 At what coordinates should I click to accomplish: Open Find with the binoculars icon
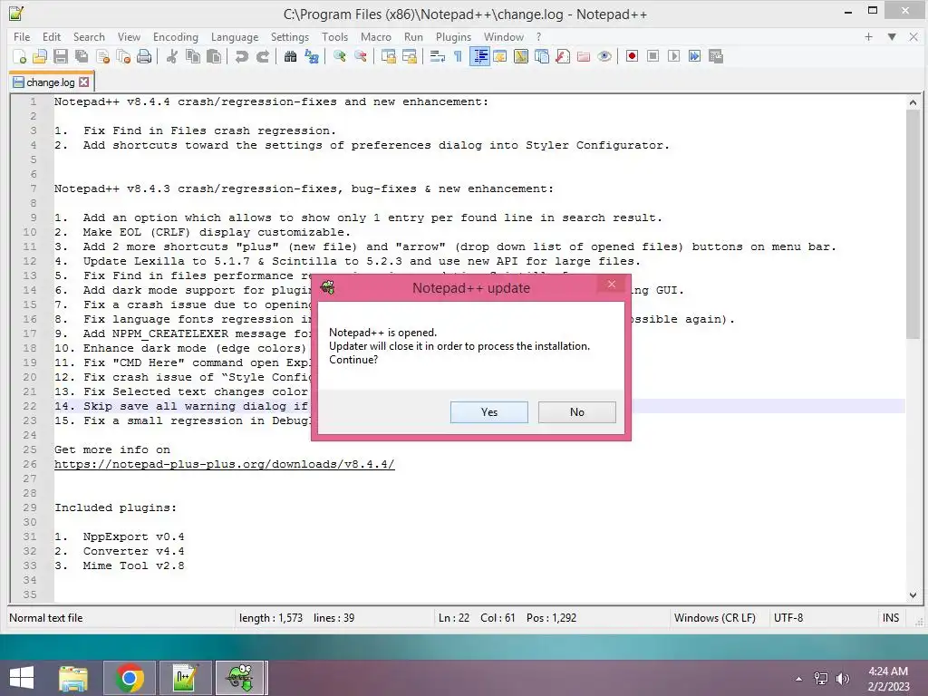pos(290,56)
